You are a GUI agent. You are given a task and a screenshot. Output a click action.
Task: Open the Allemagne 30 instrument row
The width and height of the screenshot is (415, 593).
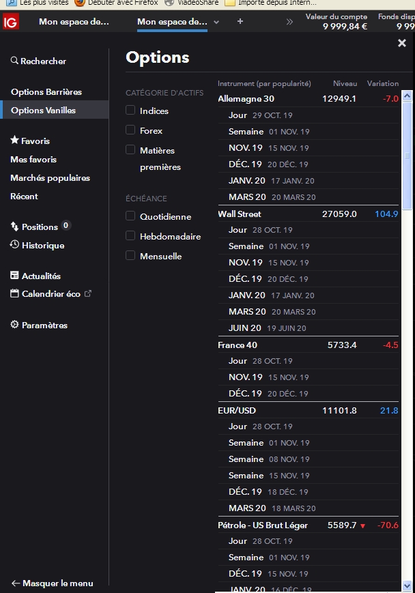309,99
